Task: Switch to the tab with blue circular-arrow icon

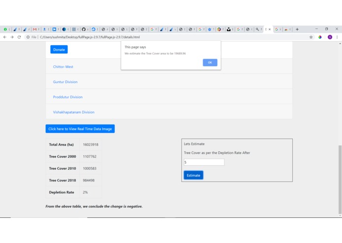Action: (94, 29)
